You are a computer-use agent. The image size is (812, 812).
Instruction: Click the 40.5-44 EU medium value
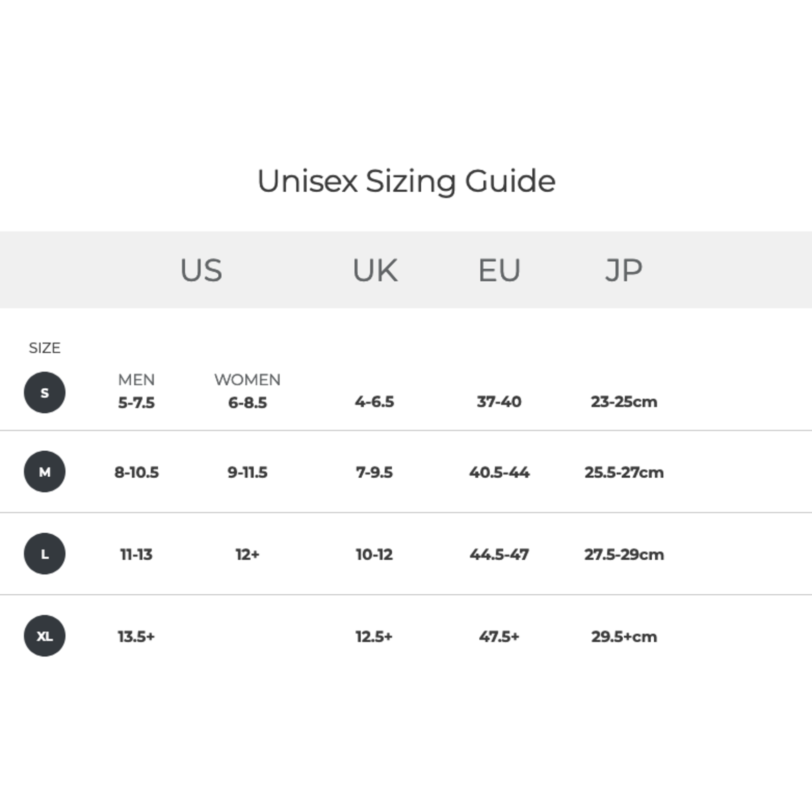(499, 472)
